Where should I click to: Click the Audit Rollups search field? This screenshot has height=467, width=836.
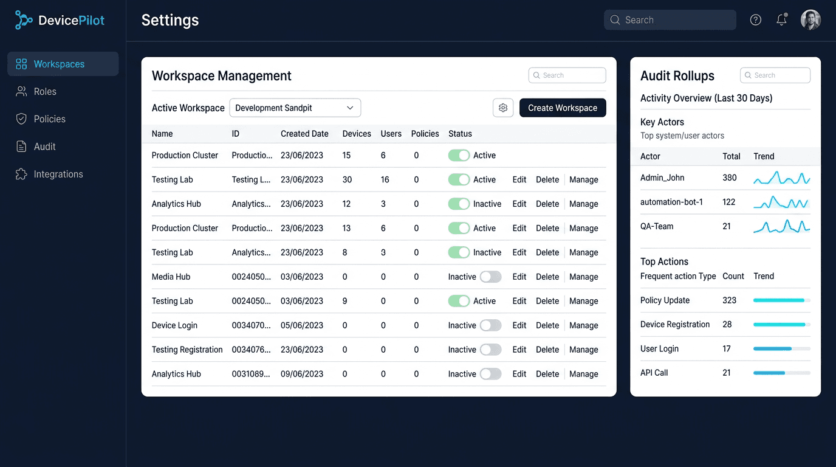click(775, 75)
